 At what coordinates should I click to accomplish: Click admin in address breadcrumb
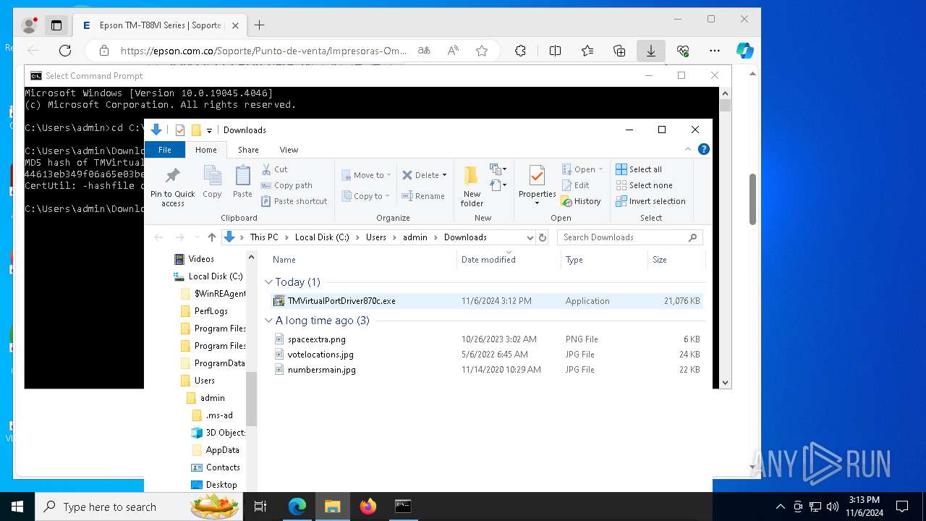pos(415,237)
